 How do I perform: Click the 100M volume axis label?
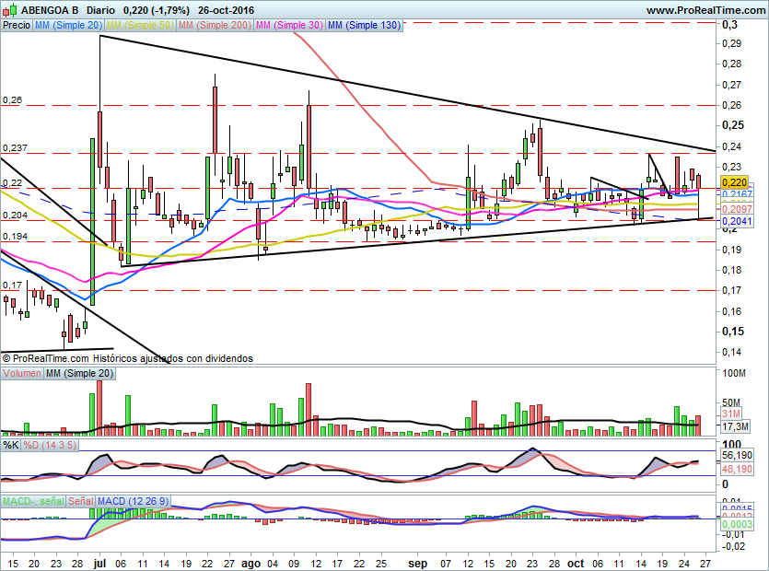coord(734,373)
